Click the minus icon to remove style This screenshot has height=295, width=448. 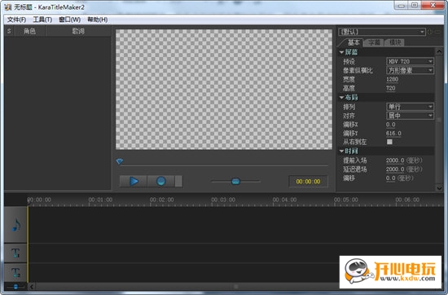[437, 32]
